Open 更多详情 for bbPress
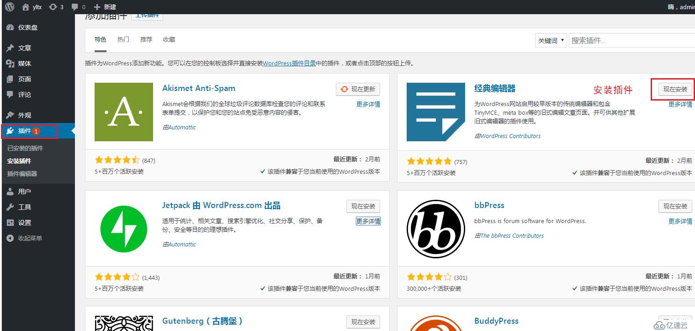 [680, 221]
